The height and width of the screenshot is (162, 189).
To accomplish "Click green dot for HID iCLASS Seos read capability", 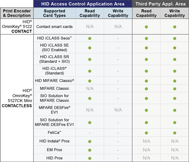I will point(90,38).
